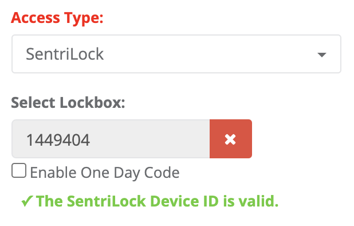354x226 pixels.
Task: Open the Access Type dropdown
Action: pyautogui.click(x=176, y=54)
